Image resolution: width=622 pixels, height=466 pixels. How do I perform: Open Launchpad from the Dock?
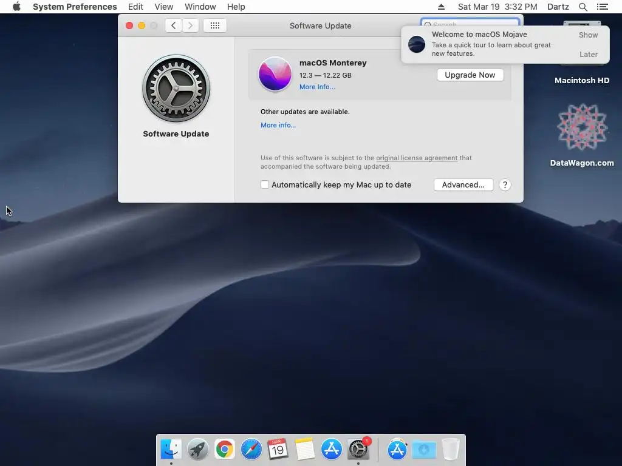pos(198,449)
